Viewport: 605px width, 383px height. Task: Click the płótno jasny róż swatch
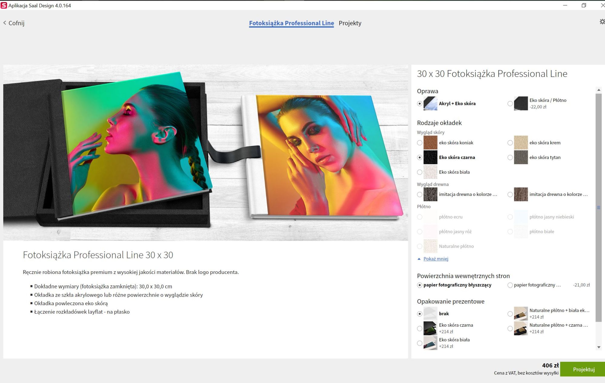(x=430, y=232)
